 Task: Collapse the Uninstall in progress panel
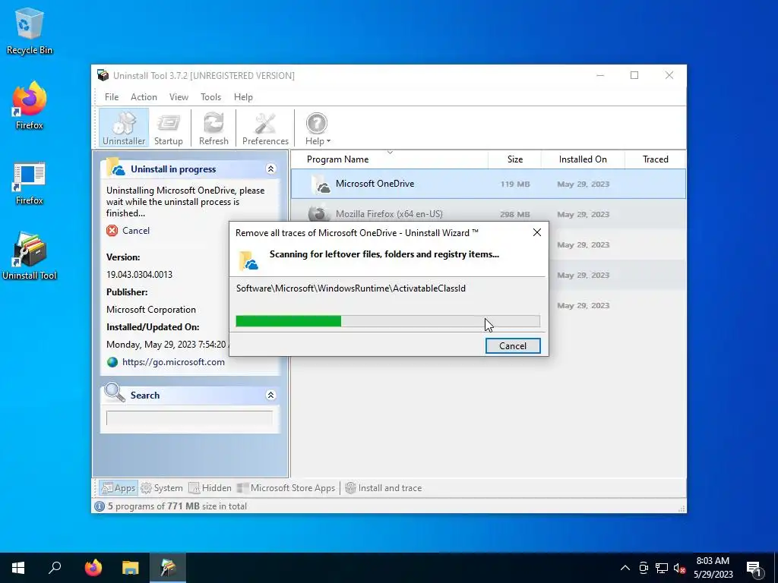271,169
